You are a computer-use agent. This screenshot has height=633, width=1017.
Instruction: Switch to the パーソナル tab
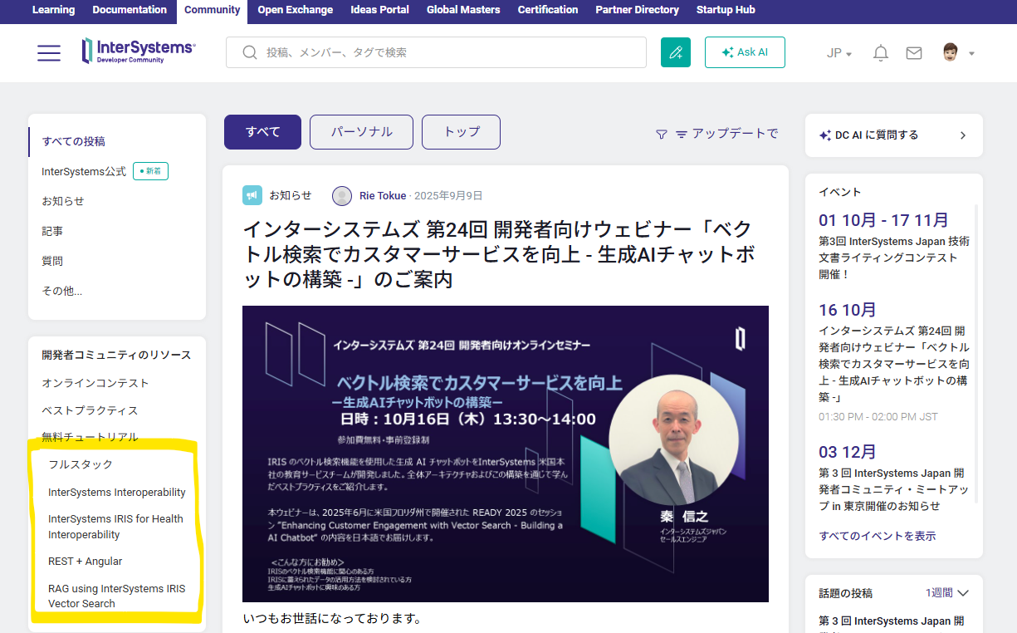coord(361,132)
